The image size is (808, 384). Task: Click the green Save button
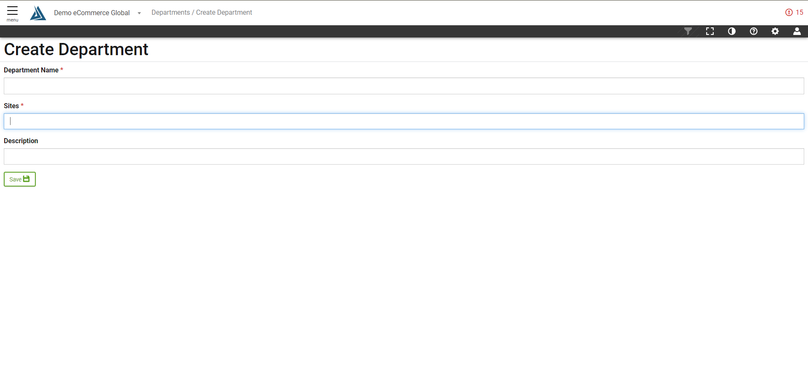tap(20, 179)
